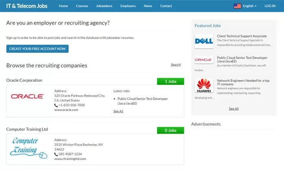Open the News section
The height and width of the screenshot is (171, 284).
click(148, 6)
